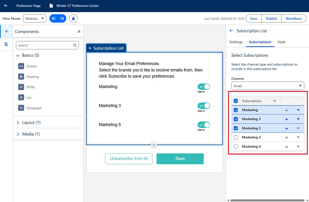Open the View Mode Desktop dropdown
Viewport: 309px width, 202px height.
(x=35, y=19)
